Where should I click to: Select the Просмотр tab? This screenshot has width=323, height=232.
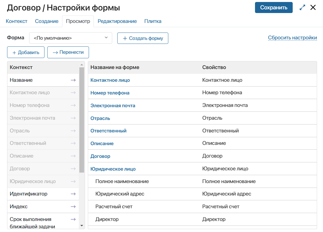(78, 21)
